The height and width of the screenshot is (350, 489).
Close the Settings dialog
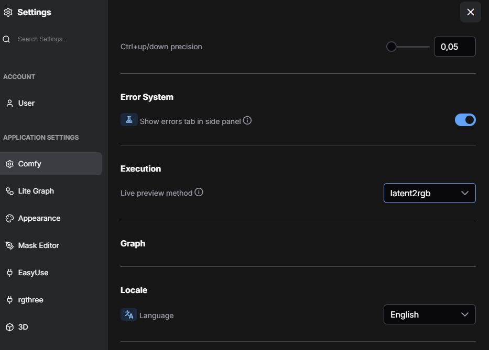(x=470, y=12)
